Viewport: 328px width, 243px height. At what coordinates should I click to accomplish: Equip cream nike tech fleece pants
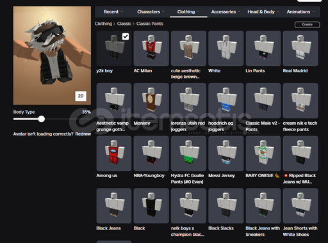click(x=300, y=100)
